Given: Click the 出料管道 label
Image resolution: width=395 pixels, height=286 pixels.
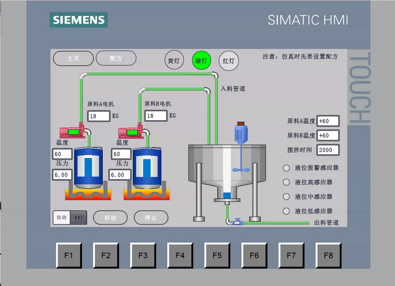Looking at the screenshot, I should point(326,223).
